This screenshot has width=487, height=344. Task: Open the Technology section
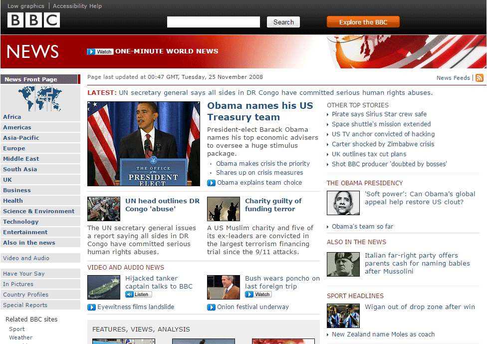pyautogui.click(x=21, y=222)
